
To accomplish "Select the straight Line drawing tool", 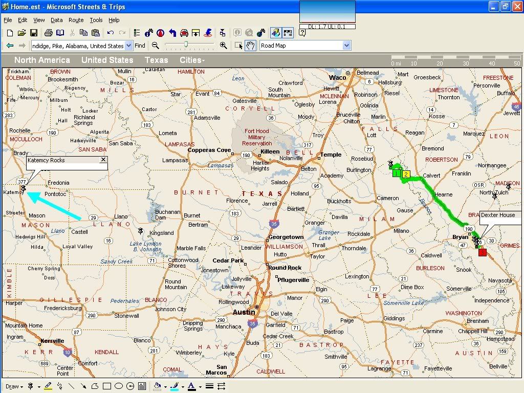I will 71,386.
